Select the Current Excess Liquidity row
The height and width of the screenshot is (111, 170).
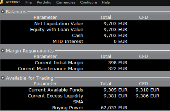pos(85,96)
